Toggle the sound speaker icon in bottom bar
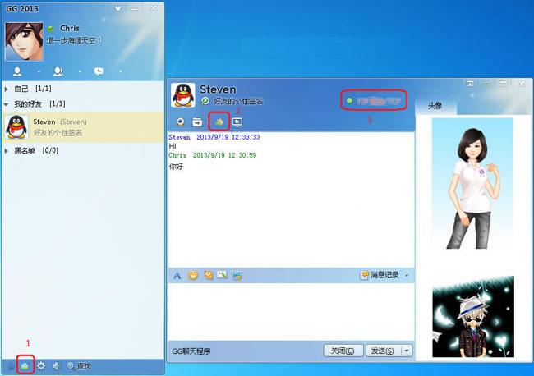This screenshot has width=534, height=376. pos(56,366)
